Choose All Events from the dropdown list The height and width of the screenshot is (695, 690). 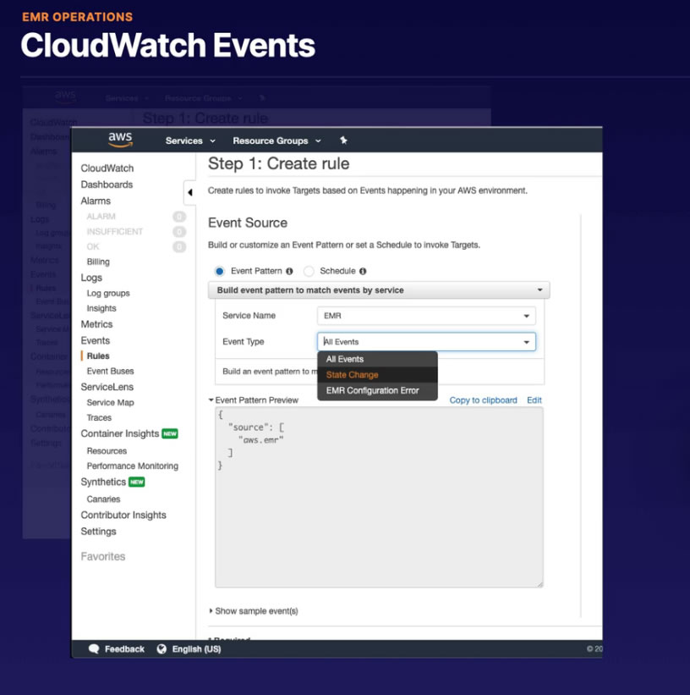(x=377, y=359)
